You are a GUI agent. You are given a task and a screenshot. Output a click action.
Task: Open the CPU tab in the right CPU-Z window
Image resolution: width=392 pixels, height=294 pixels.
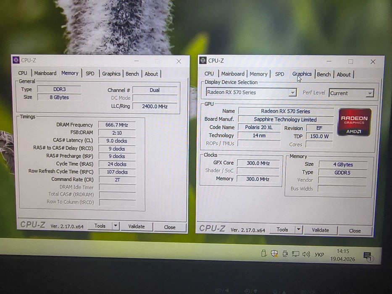[x=209, y=74]
